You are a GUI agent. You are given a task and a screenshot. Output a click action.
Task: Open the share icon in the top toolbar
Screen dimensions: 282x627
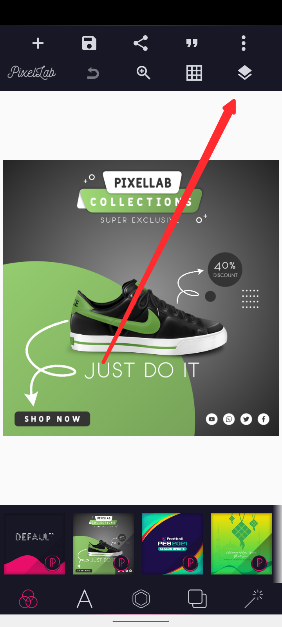coord(141,43)
